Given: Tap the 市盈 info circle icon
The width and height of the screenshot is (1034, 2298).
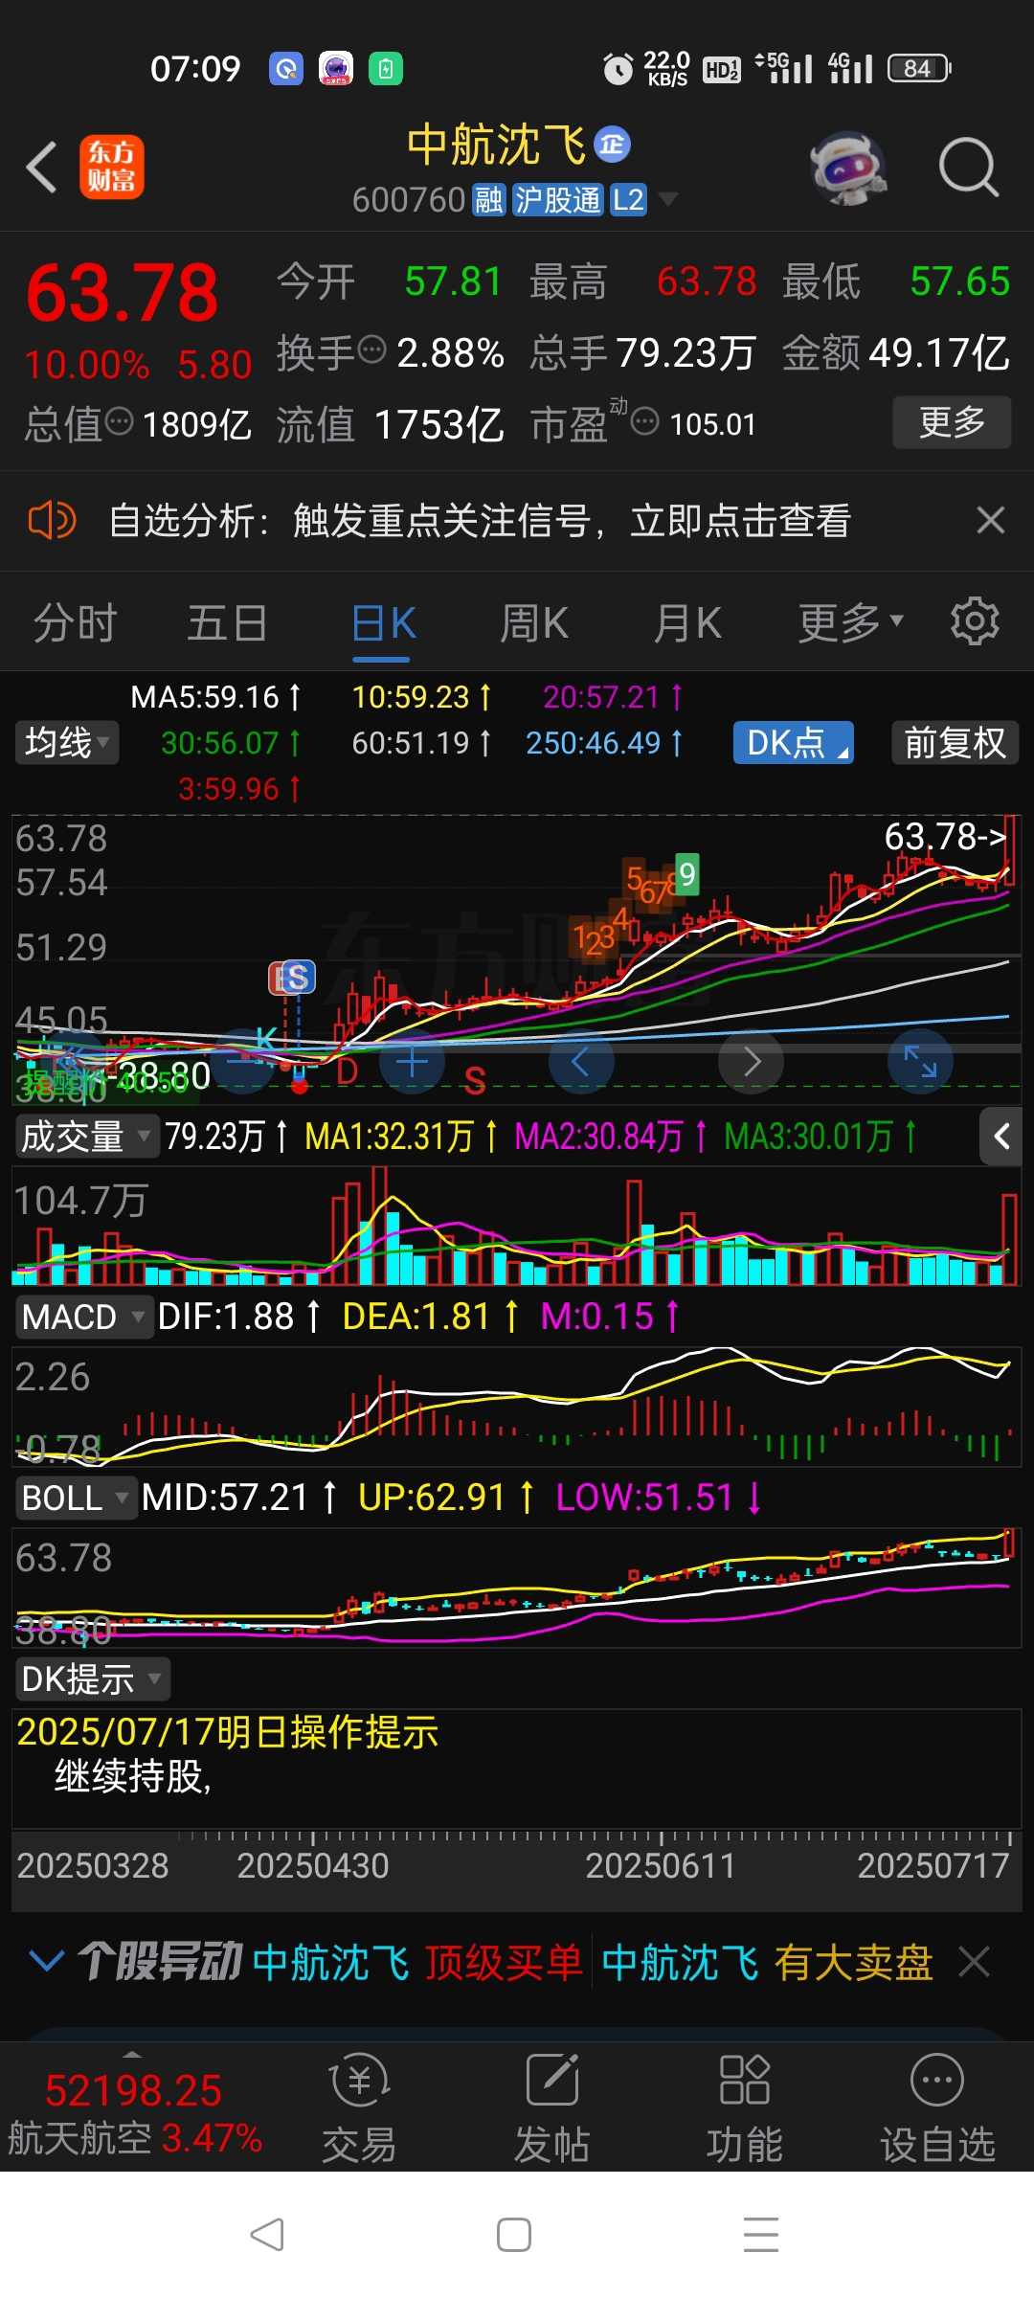Looking at the screenshot, I should pyautogui.click(x=645, y=420).
